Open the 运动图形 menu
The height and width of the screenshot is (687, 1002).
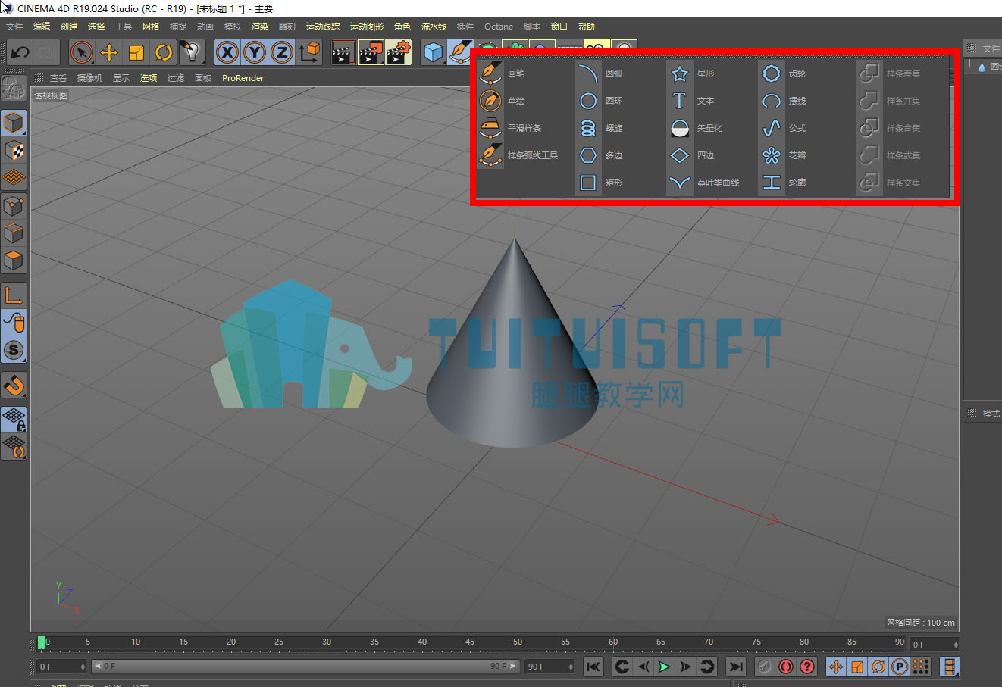[367, 27]
